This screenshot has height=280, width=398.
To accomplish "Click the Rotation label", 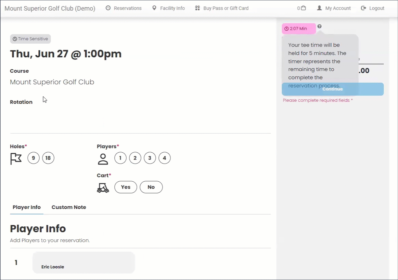I will [x=21, y=102].
